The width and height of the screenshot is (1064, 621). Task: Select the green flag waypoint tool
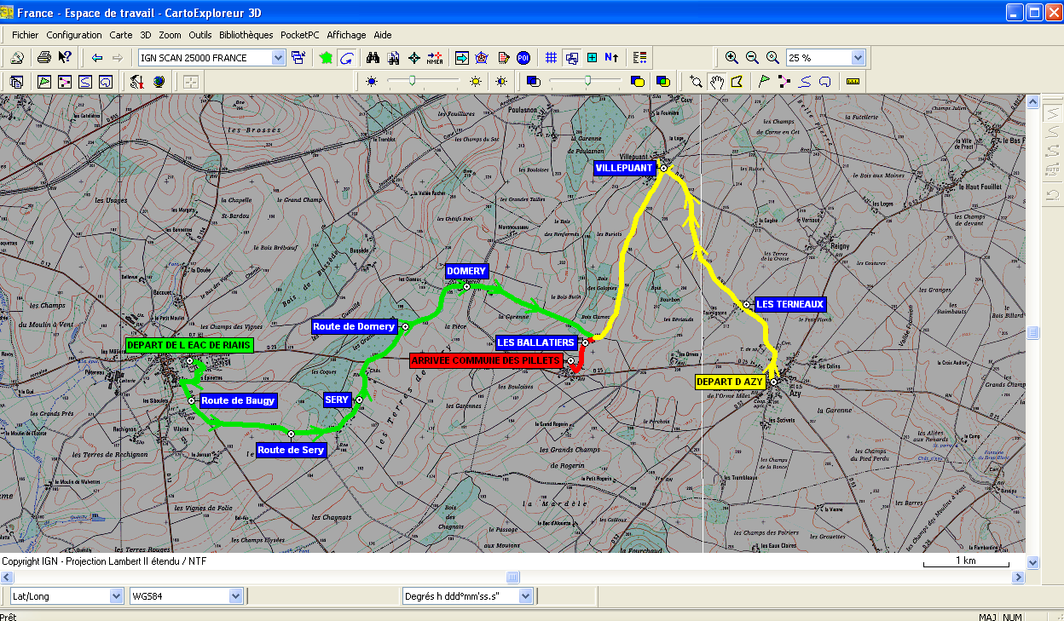pos(763,82)
